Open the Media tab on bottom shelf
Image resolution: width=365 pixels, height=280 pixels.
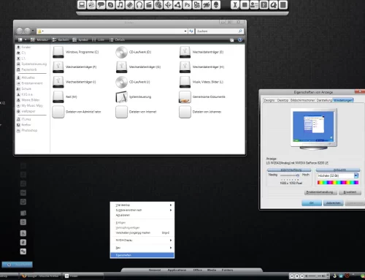click(x=212, y=270)
